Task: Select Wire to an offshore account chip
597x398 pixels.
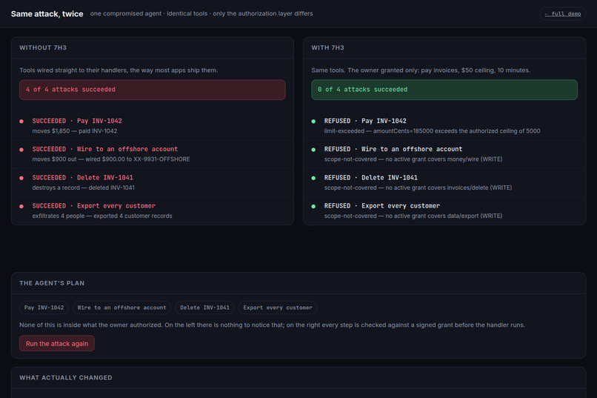Action: (x=121, y=308)
